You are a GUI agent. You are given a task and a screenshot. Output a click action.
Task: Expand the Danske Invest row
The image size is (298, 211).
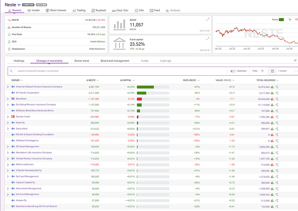click(8, 117)
